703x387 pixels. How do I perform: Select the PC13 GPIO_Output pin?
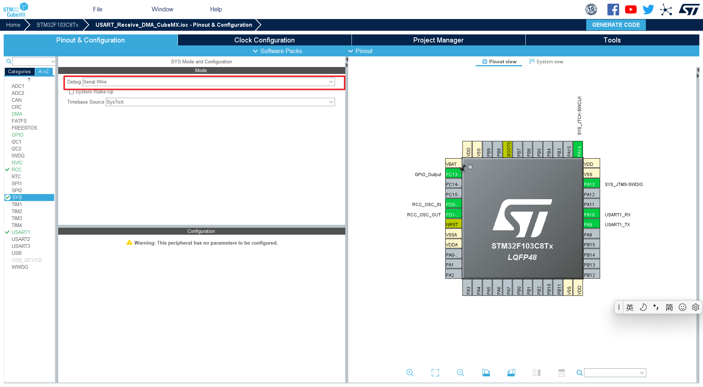453,174
